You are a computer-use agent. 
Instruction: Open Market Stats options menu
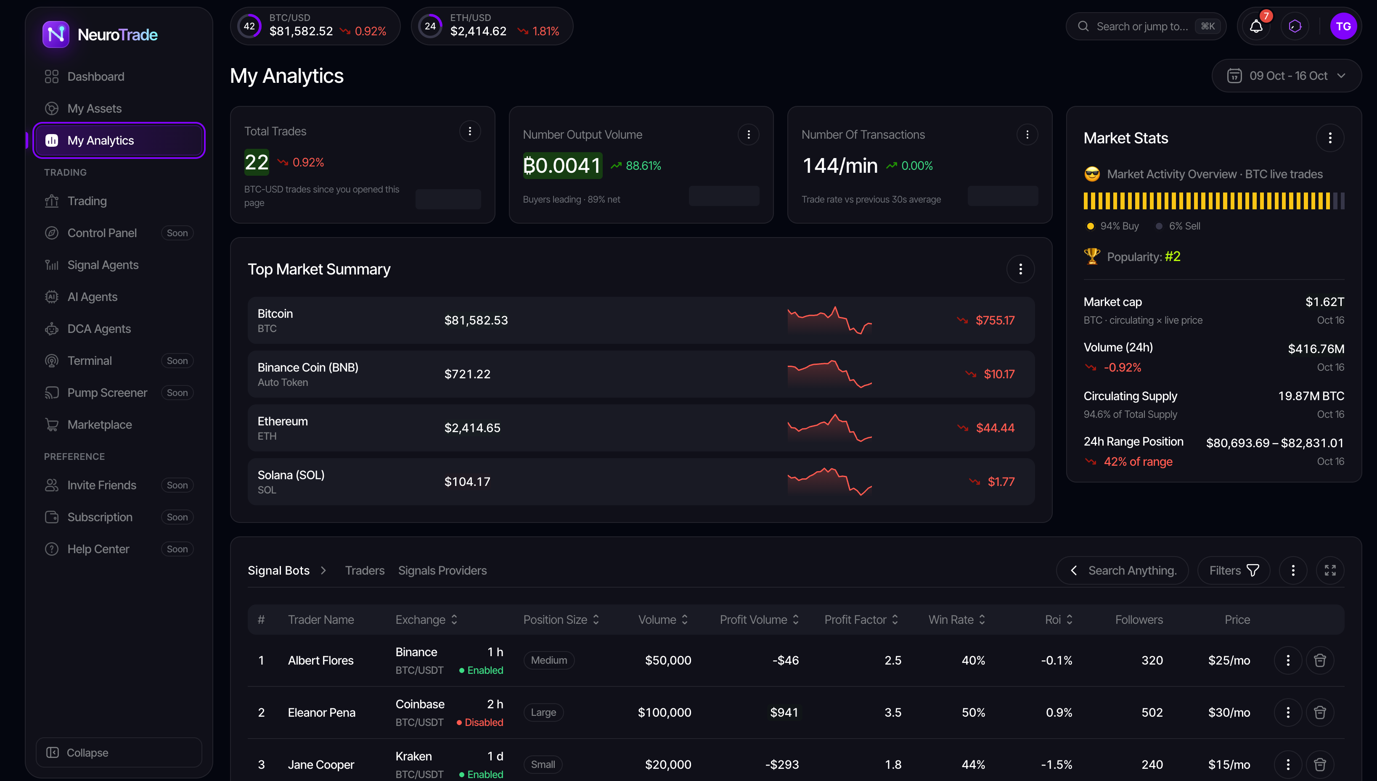point(1330,138)
